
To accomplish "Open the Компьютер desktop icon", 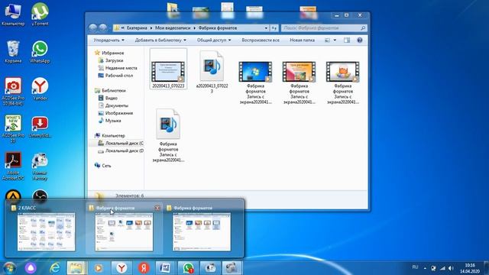I will click(x=13, y=15).
